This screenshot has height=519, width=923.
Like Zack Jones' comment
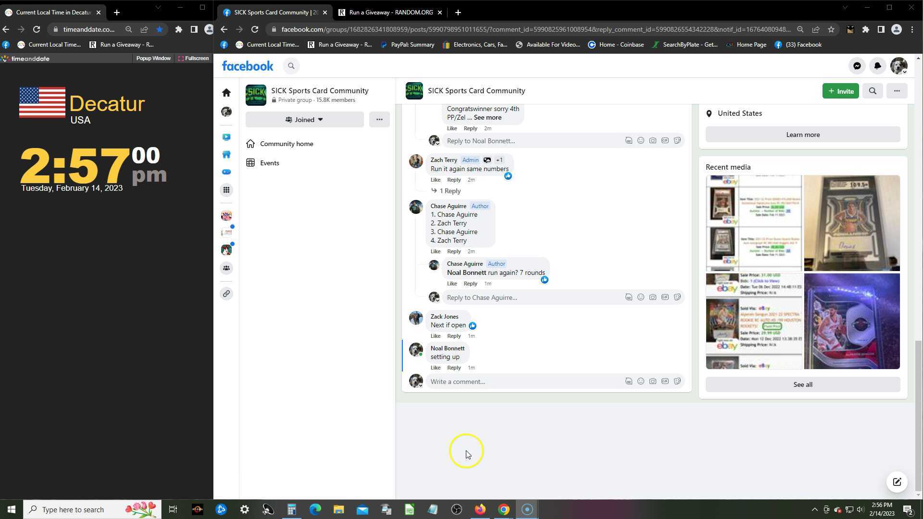pos(435,336)
